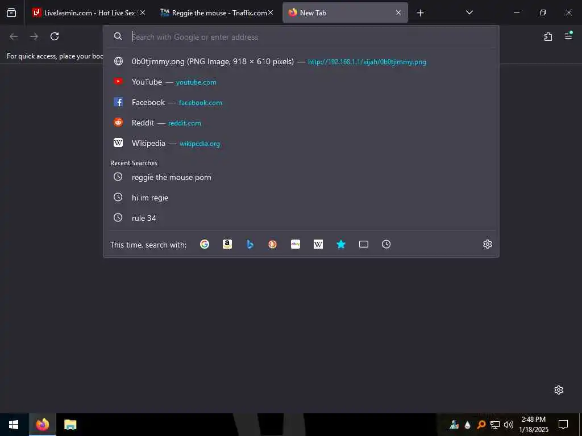Select recent search 'rule 34'
Viewport: 582px width, 436px height.
pyautogui.click(x=301, y=218)
